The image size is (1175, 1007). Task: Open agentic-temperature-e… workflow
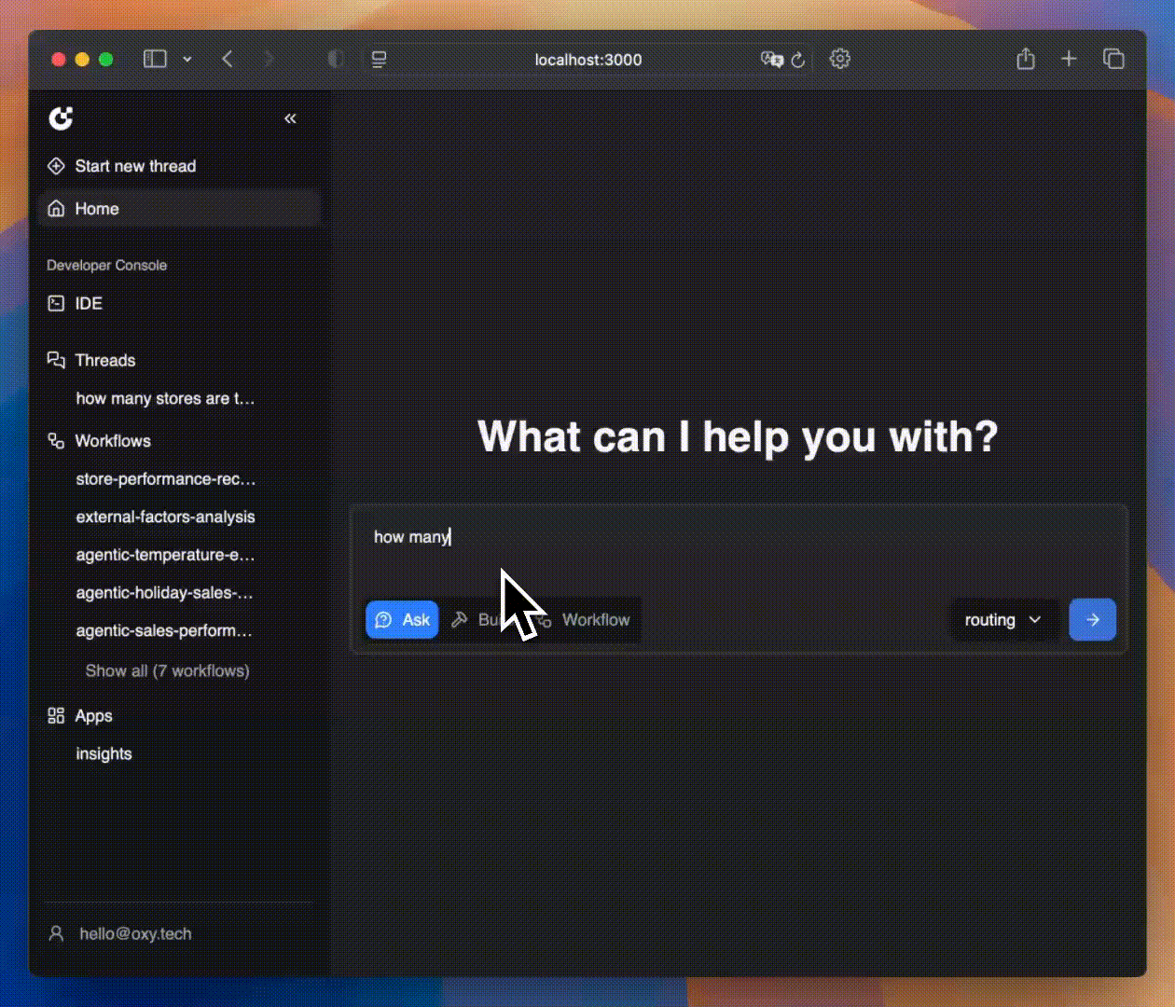pyautogui.click(x=165, y=555)
